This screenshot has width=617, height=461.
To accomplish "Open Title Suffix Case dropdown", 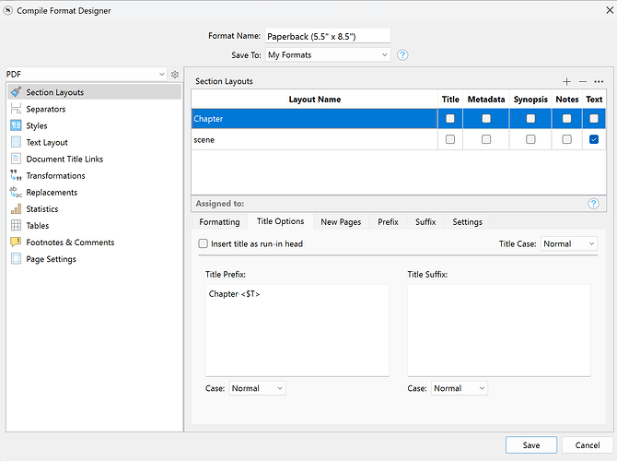I will 460,388.
